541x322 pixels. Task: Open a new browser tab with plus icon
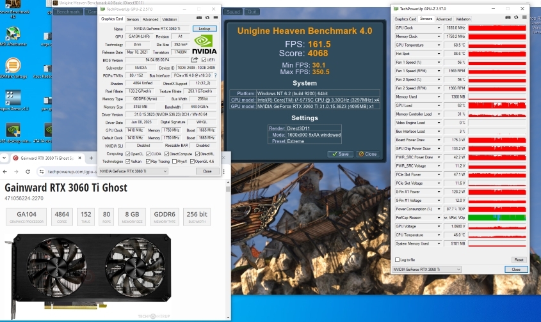91,158
